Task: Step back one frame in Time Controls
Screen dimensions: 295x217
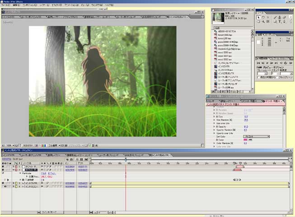Action: pyautogui.click(x=263, y=63)
